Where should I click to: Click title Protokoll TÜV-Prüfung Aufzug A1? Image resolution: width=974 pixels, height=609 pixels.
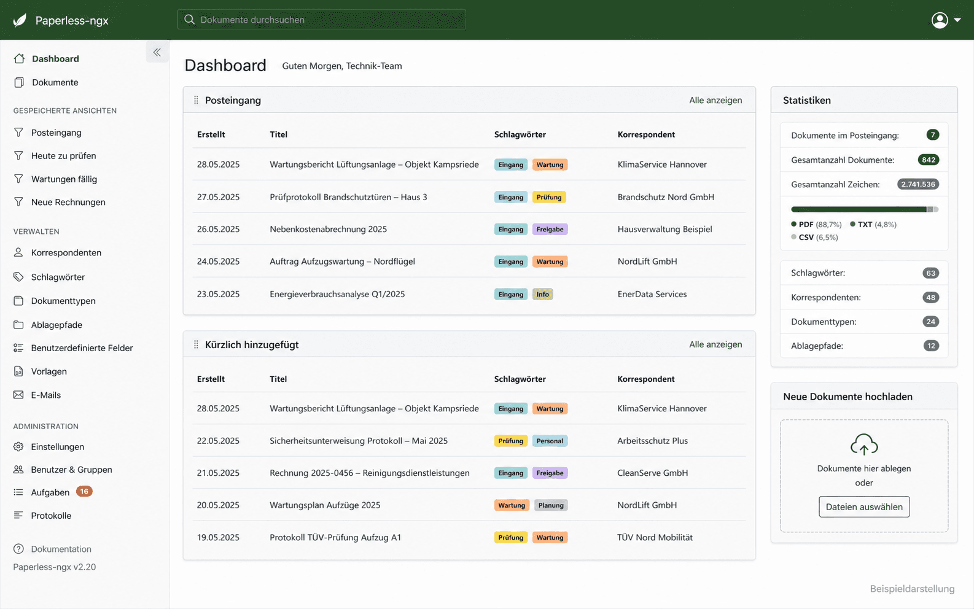(335, 537)
